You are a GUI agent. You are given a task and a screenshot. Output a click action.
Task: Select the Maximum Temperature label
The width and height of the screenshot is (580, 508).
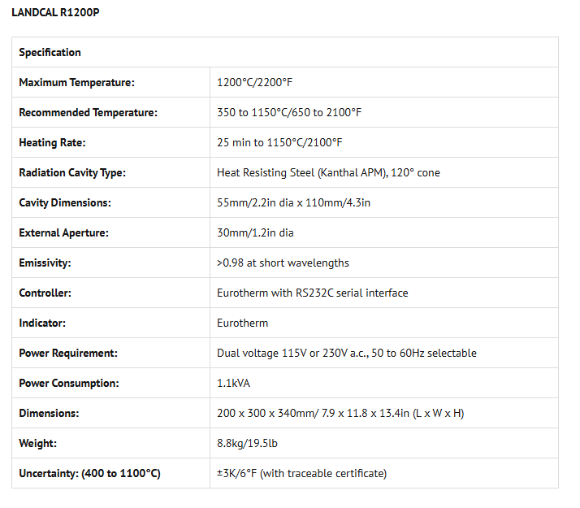[x=76, y=82]
